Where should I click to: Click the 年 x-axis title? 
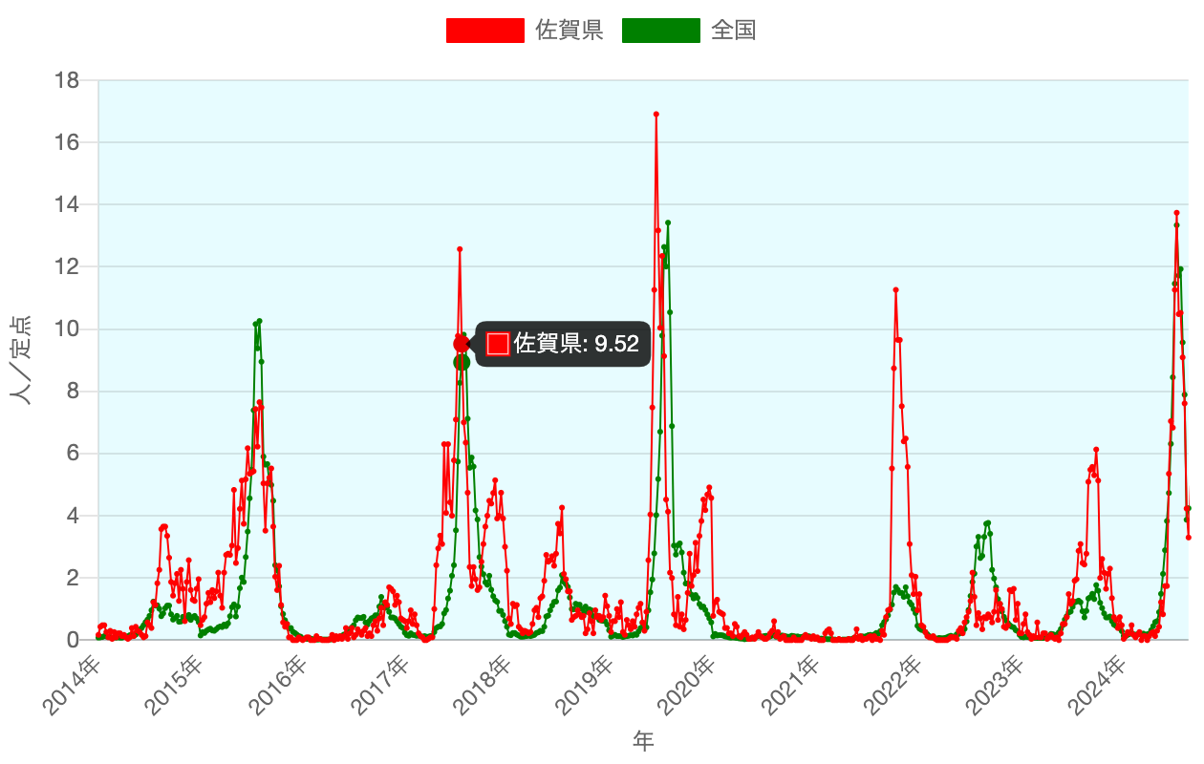[x=643, y=741]
